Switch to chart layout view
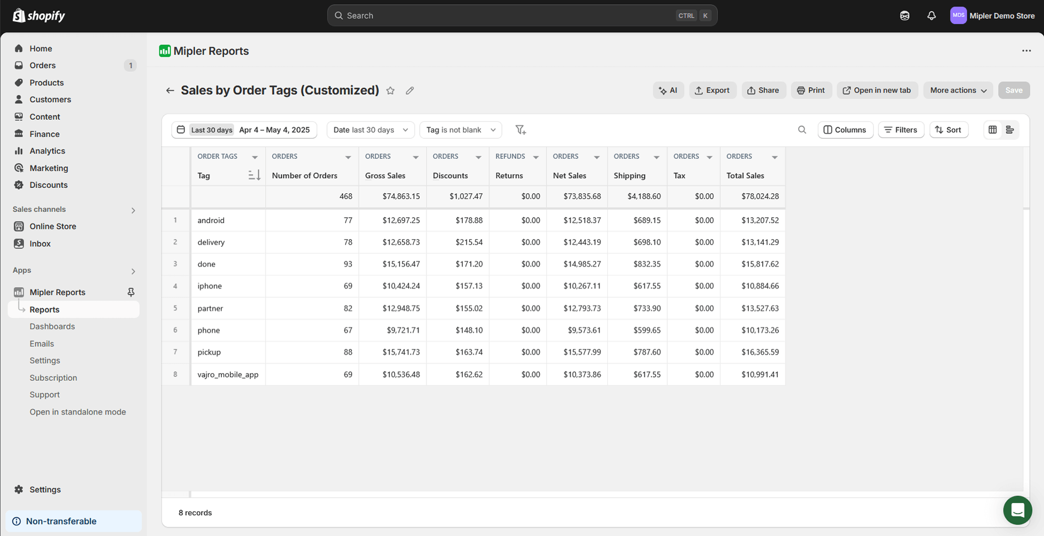Viewport: 1044px width, 536px height. click(1010, 130)
